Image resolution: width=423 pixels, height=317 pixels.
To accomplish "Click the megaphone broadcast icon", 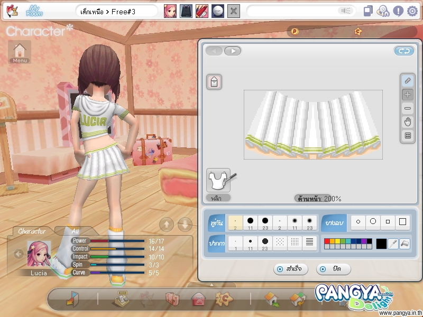I will (x=345, y=11).
